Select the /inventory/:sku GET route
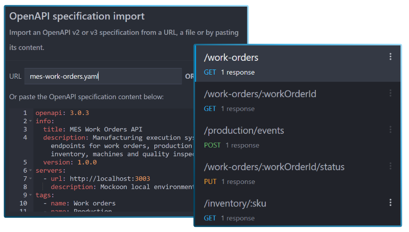This screenshot has height=232, width=409. tap(298, 210)
